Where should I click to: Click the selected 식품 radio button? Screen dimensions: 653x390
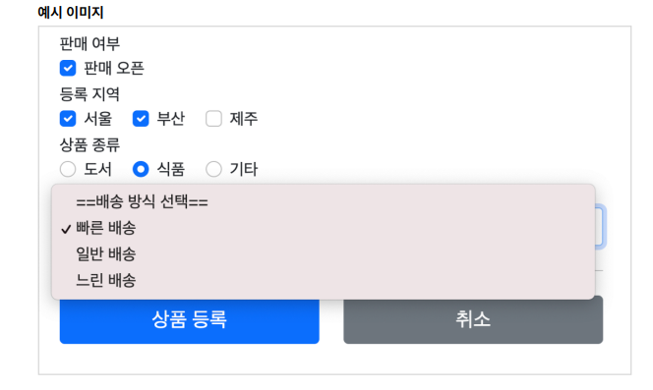141,169
